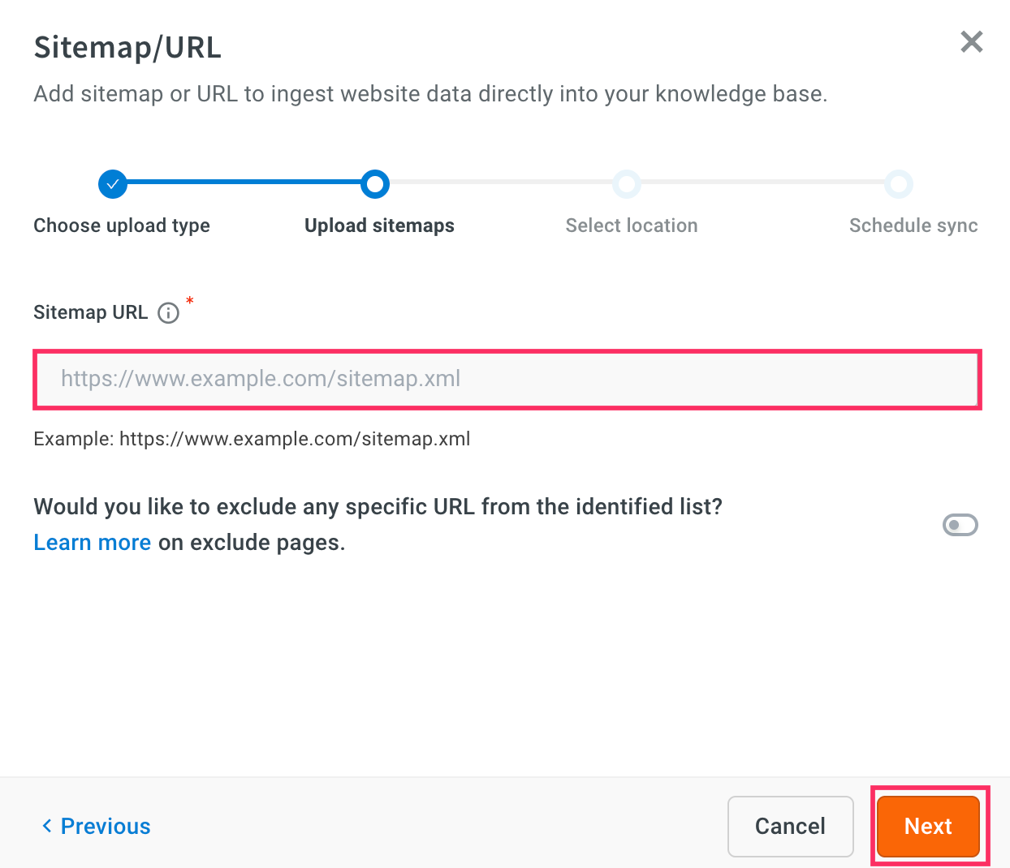This screenshot has height=868, width=1010.
Task: Close the Sitemap/URL dialog
Action: (971, 42)
